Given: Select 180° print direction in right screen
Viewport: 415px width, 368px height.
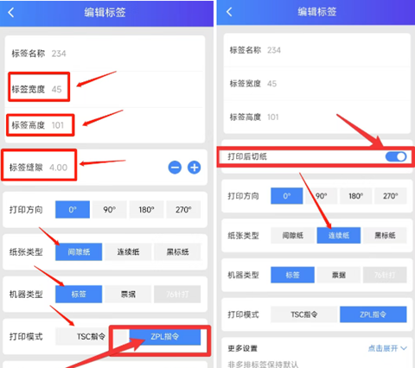Looking at the screenshot, I should tap(355, 196).
